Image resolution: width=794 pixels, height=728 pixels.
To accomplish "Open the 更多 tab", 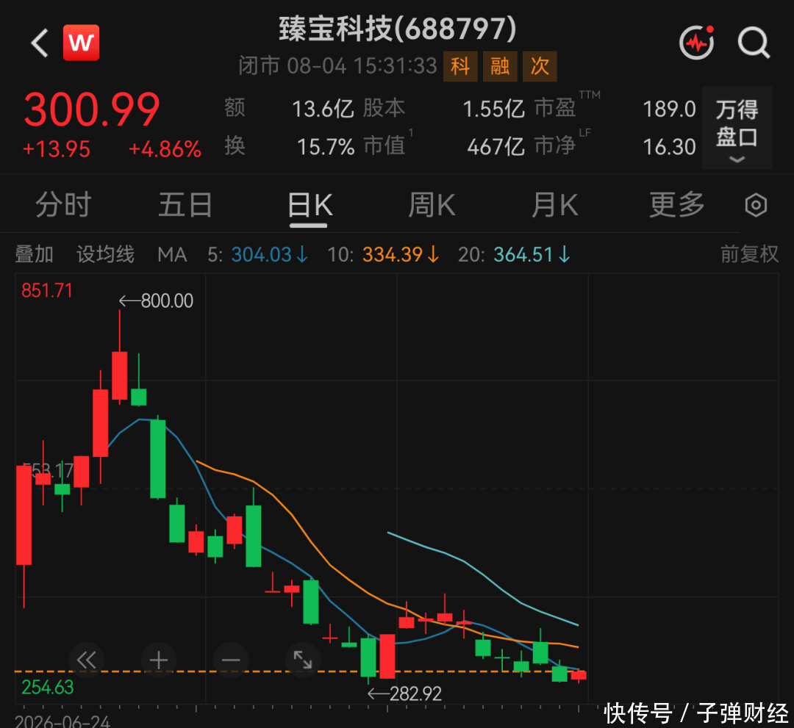I will coord(677,205).
